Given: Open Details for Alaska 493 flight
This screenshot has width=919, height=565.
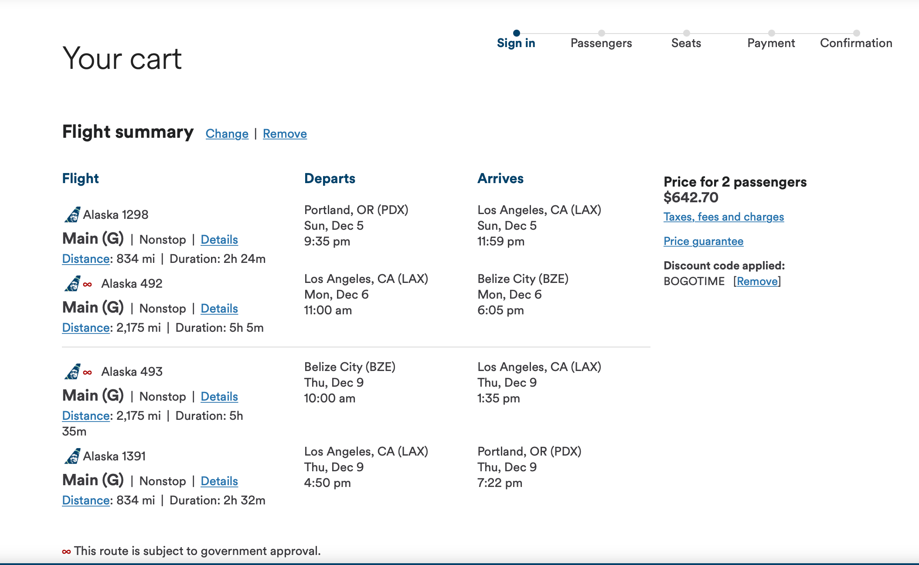Looking at the screenshot, I should click(219, 396).
